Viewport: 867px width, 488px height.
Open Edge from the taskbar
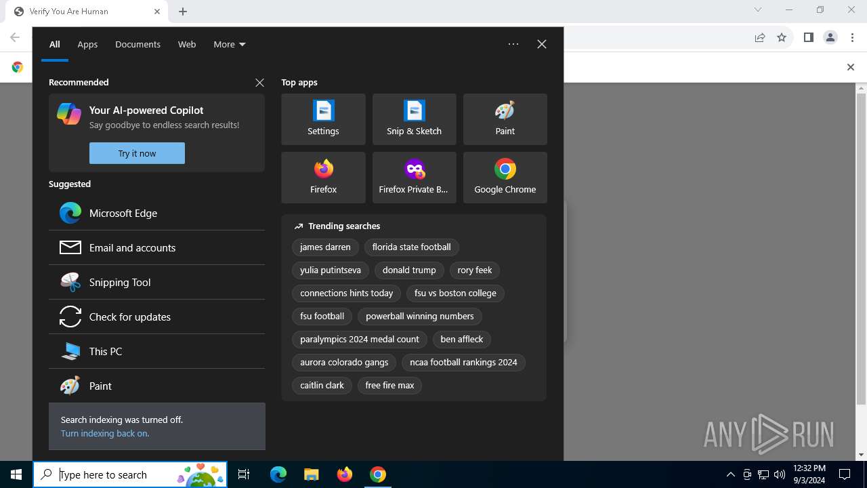[x=278, y=474]
